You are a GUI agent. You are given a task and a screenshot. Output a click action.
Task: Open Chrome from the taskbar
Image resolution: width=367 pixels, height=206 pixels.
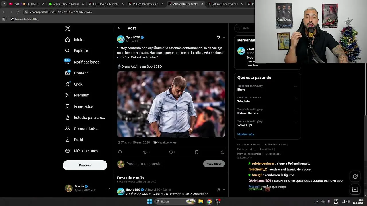coord(209,201)
